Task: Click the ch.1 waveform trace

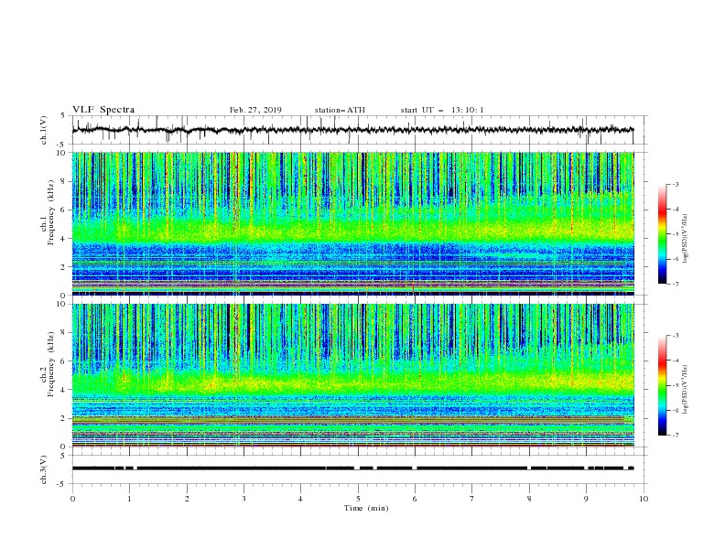Action: [x=352, y=130]
